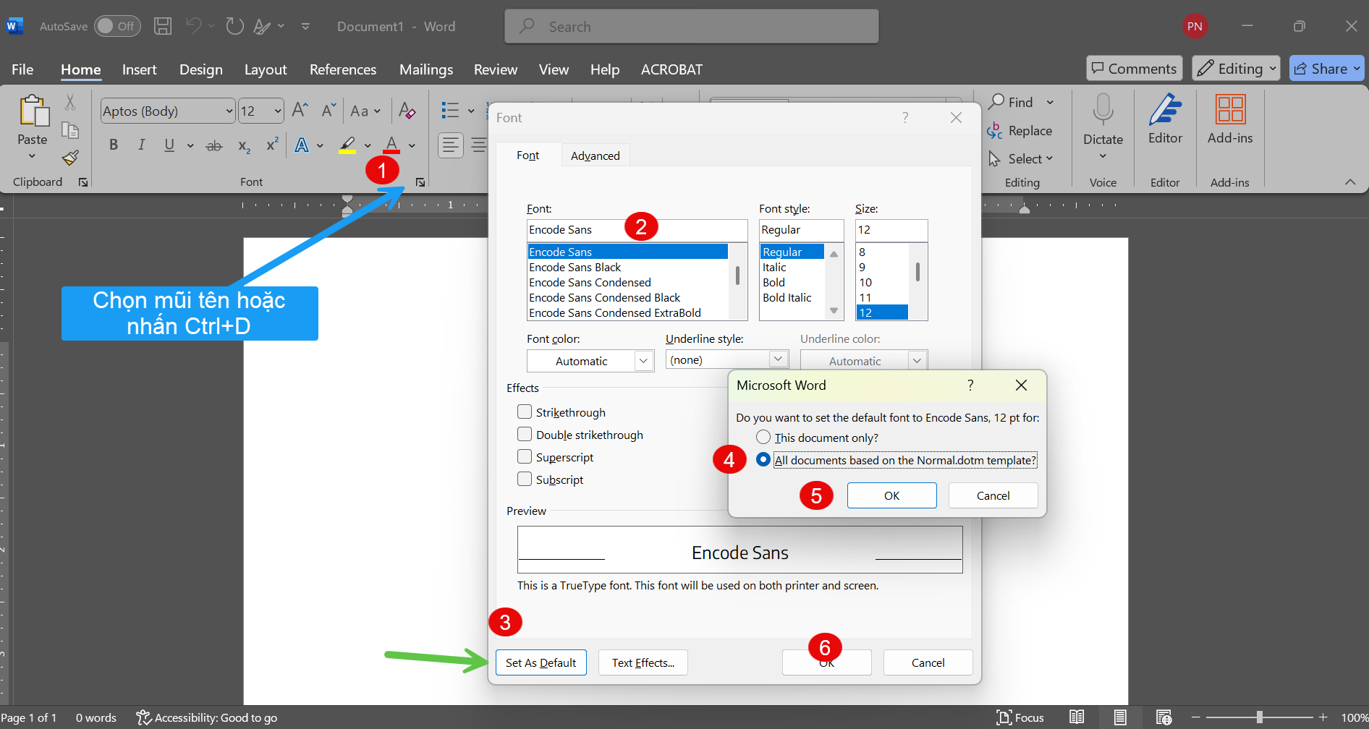The image size is (1369, 729).
Task: Switch to Advanced tab in Font dialog
Action: [x=595, y=155]
